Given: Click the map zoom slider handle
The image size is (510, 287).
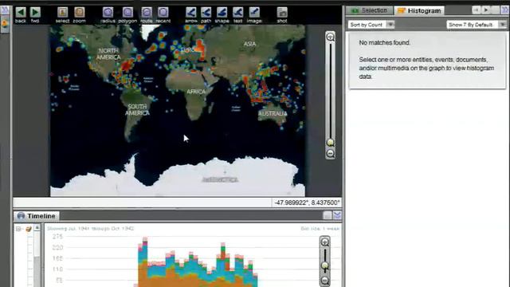Looking at the screenshot, I should pos(330,143).
